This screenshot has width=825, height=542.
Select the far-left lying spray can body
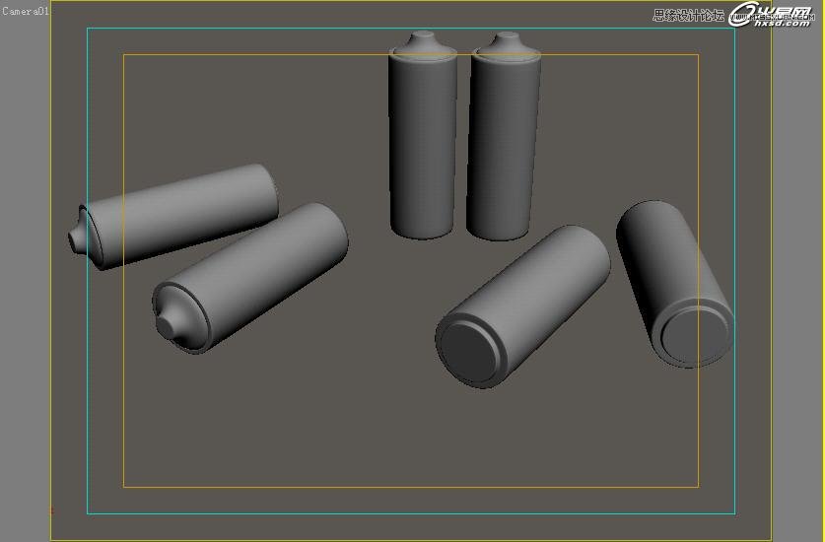click(187, 212)
